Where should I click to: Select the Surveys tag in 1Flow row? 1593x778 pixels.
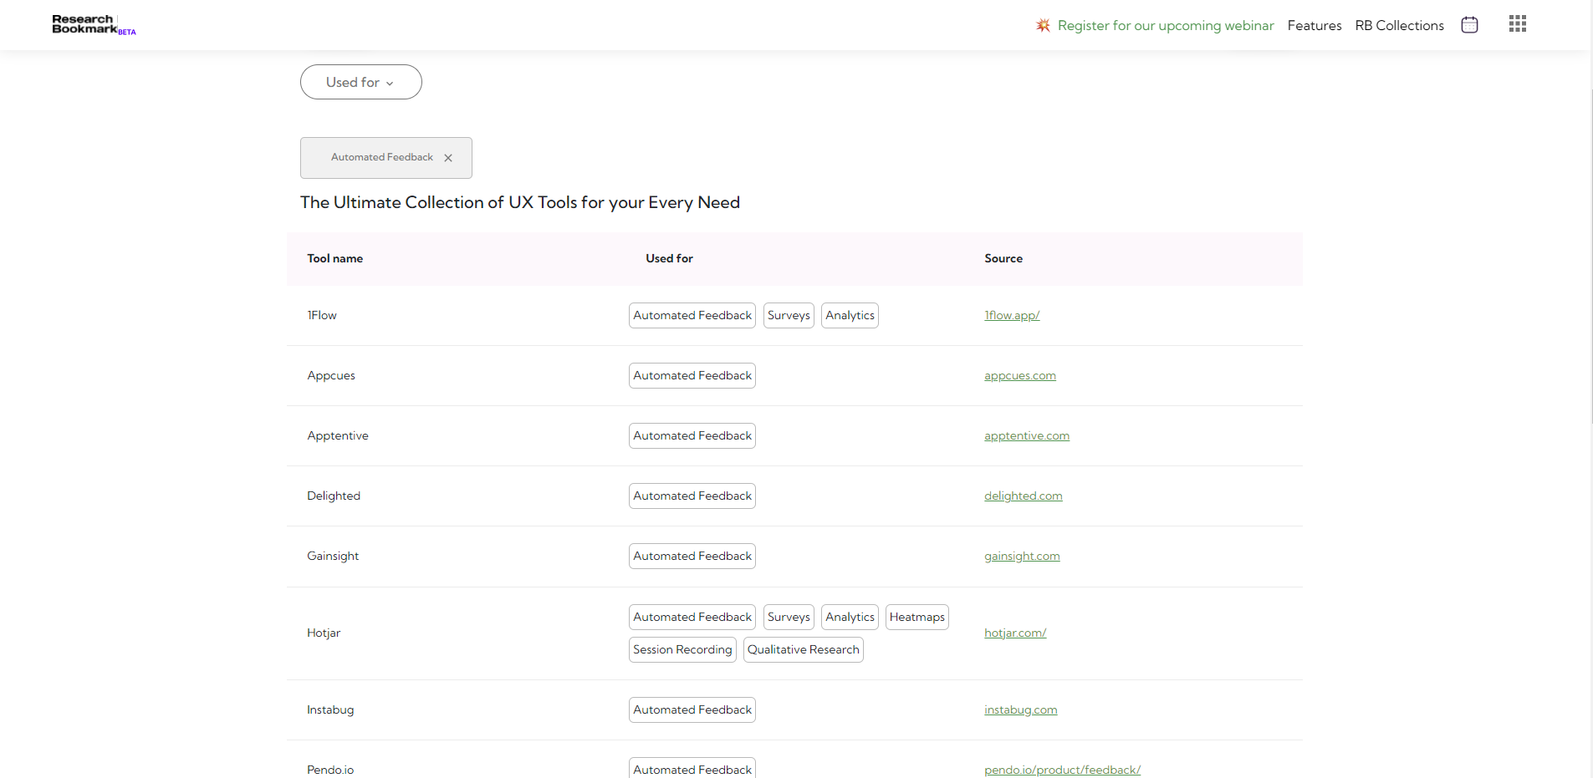coord(789,315)
